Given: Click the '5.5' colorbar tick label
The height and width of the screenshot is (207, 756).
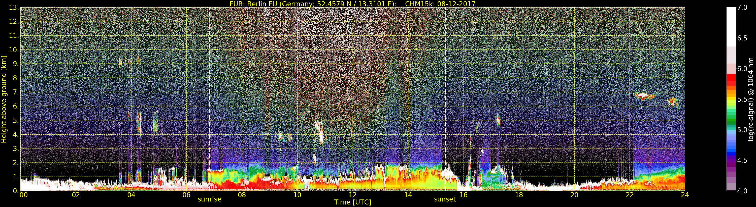Looking at the screenshot, I should click(742, 99).
